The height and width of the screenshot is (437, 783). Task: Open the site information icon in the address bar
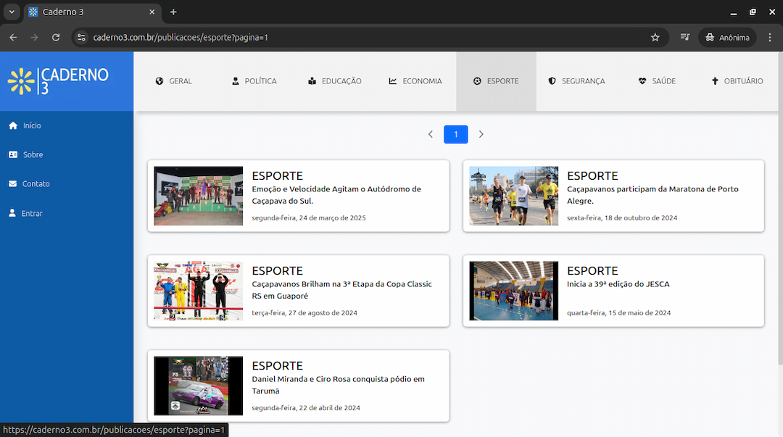point(81,38)
